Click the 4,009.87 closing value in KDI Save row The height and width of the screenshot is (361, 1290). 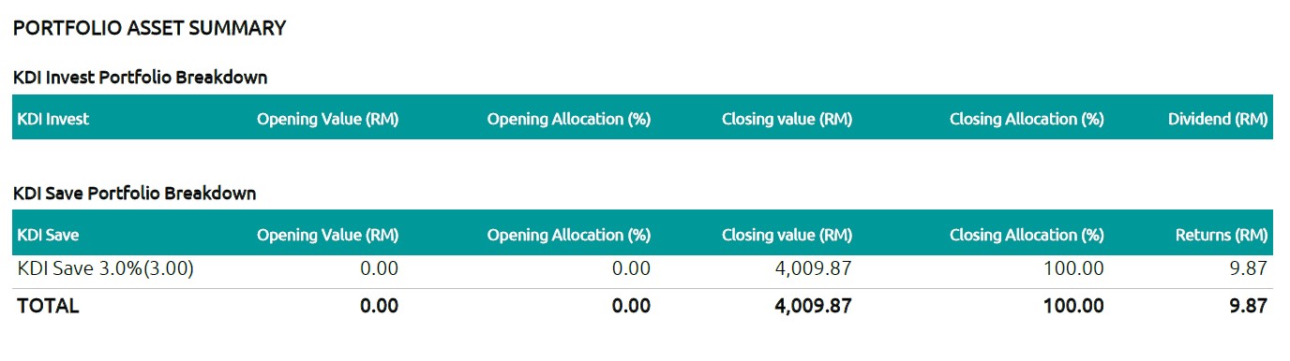pos(811,269)
